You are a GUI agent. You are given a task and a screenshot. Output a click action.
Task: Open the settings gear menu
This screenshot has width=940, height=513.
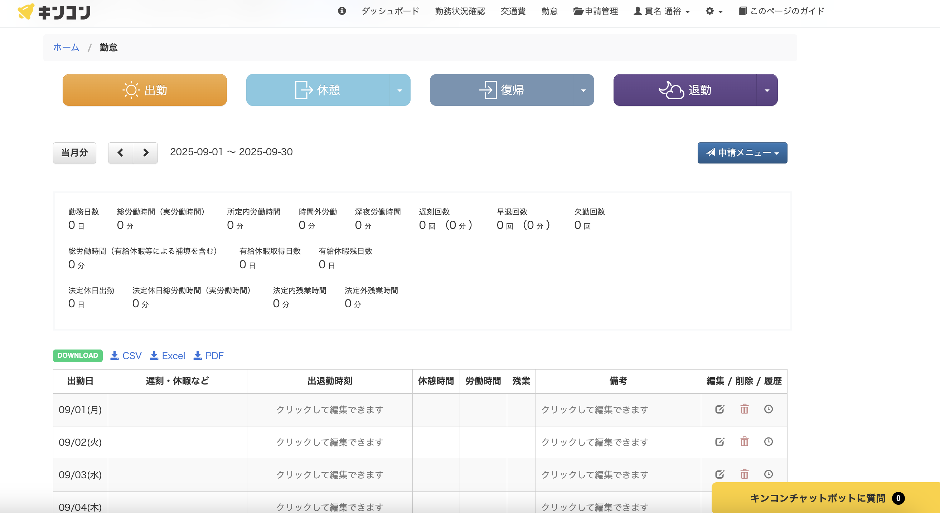(x=713, y=11)
